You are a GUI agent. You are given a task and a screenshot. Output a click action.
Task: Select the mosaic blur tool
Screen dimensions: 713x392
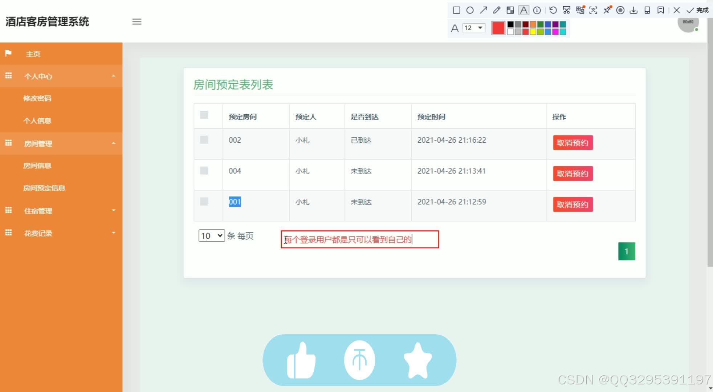click(x=510, y=10)
